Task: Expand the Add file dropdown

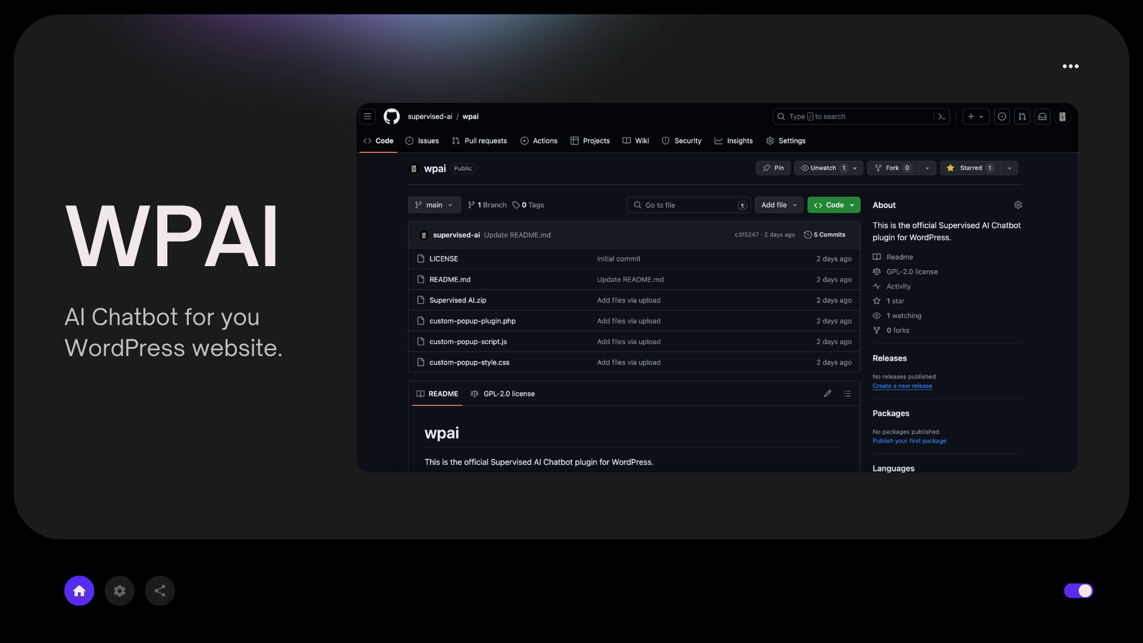Action: [779, 205]
